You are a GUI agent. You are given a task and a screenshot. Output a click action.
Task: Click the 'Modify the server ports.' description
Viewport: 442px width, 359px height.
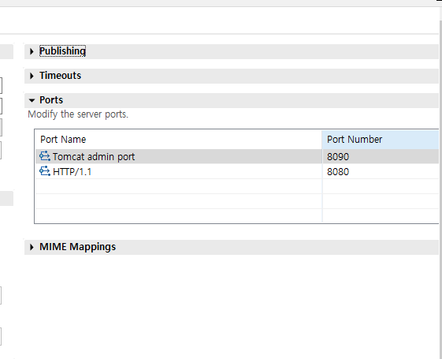(x=78, y=114)
